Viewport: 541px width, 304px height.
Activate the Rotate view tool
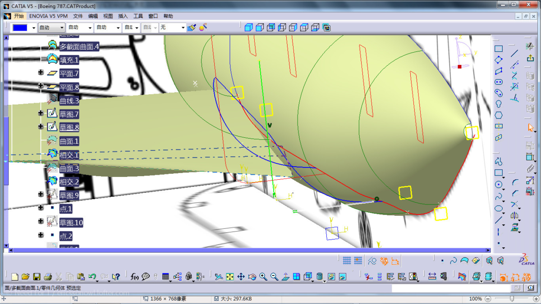pos(252,277)
